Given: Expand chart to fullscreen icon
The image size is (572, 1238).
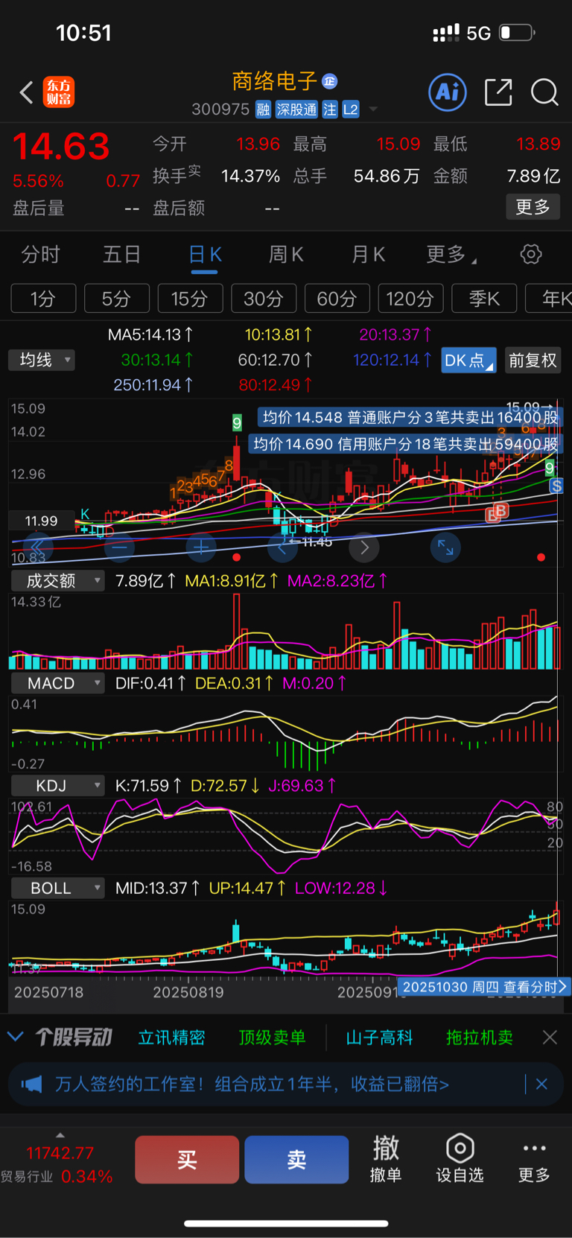Looking at the screenshot, I should pos(445,547).
